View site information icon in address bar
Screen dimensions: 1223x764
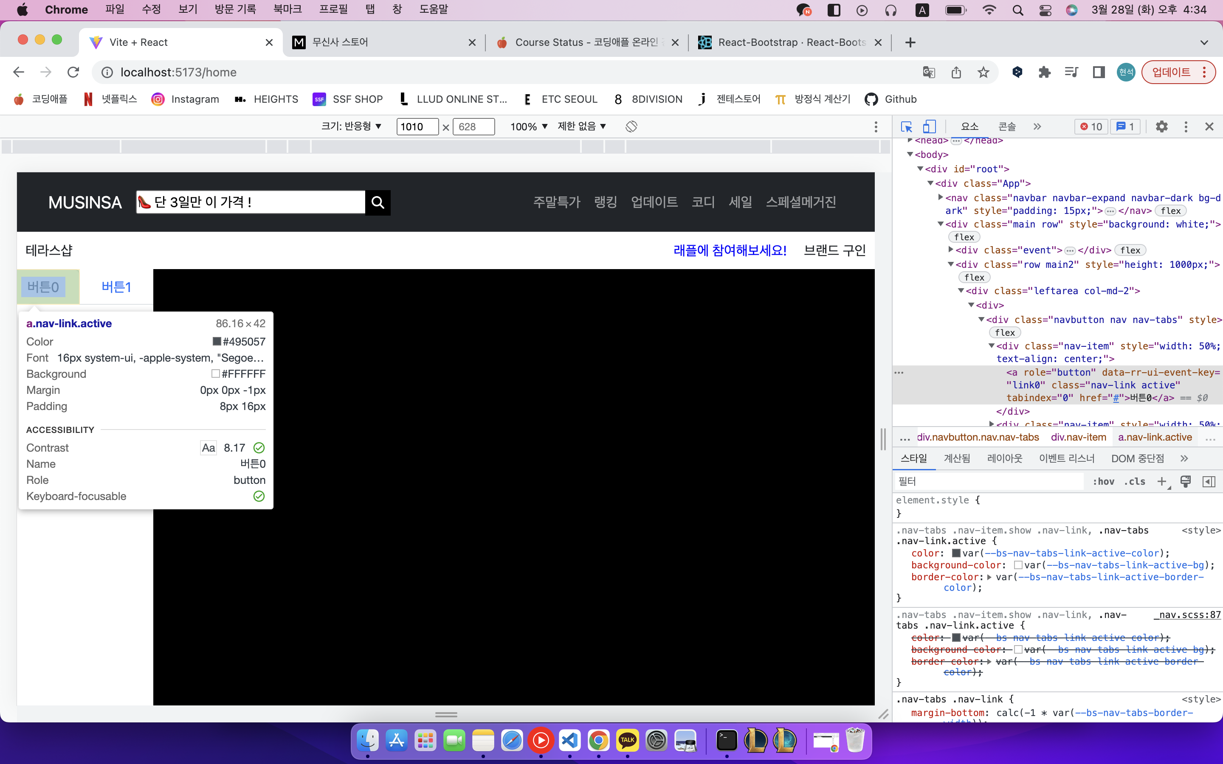107,72
